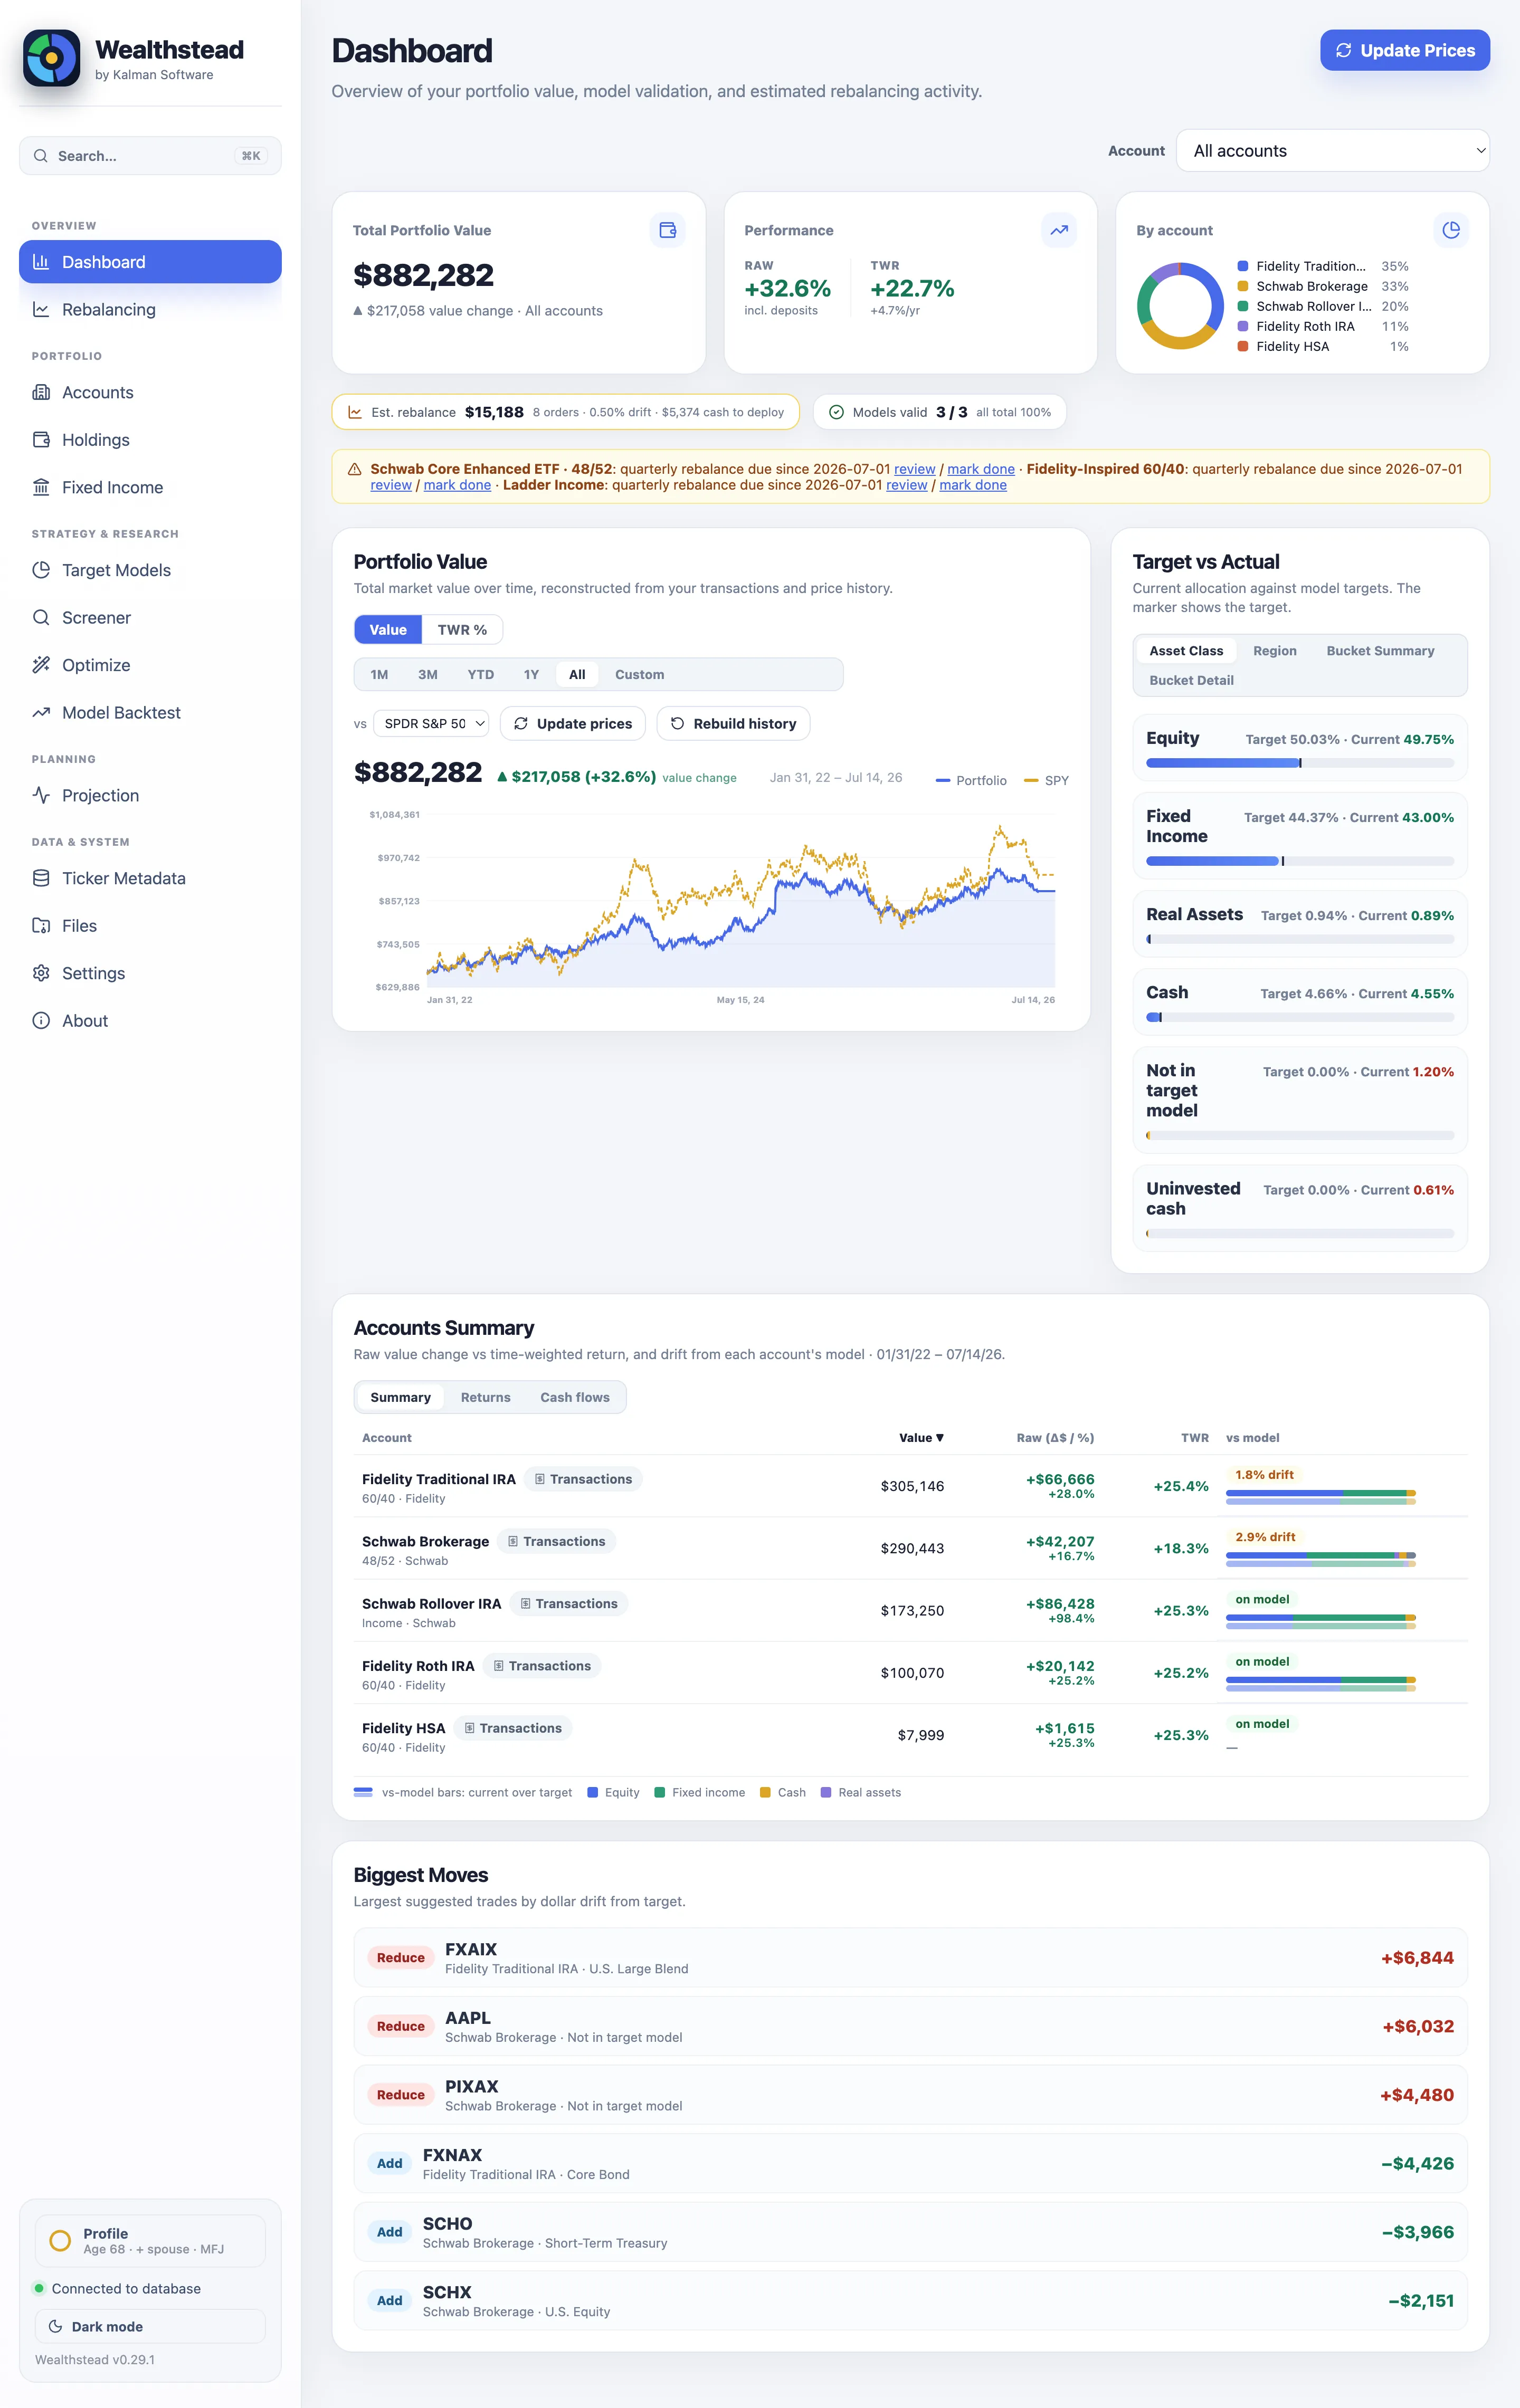The width and height of the screenshot is (1520, 2408).
Task: Click review for Schwab Core Enhanced ETF
Action: click(x=915, y=469)
